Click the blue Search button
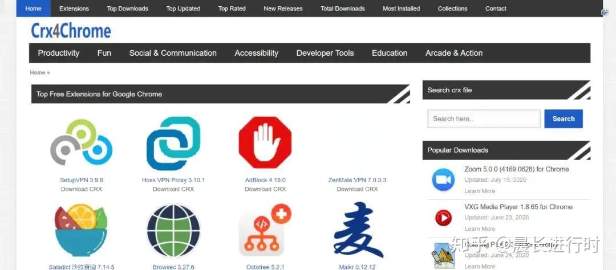The height and width of the screenshot is (270, 616). point(564,118)
